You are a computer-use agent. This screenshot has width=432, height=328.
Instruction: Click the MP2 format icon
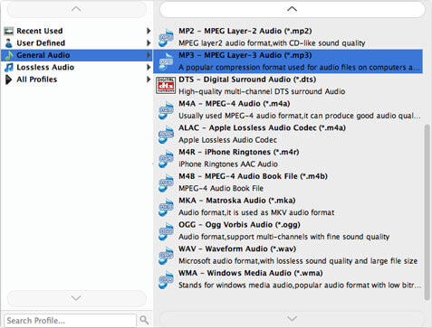166,37
